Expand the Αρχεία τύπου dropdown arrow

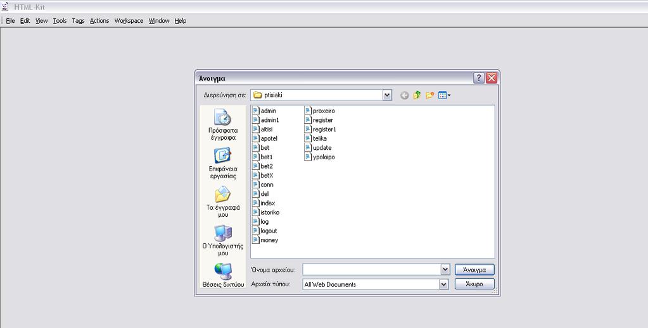click(x=443, y=284)
